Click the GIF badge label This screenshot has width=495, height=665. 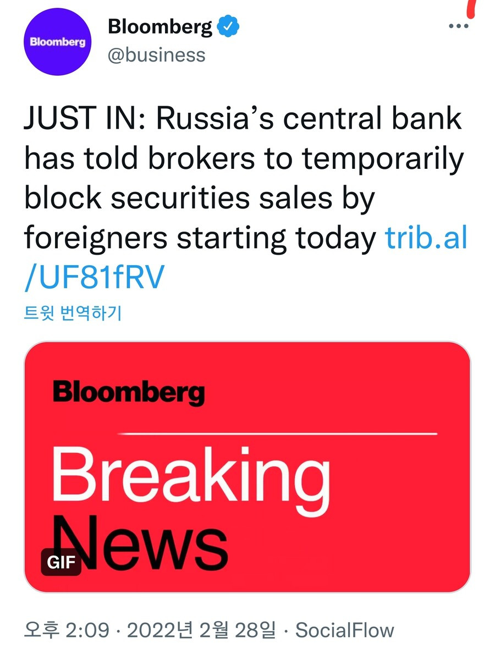click(x=61, y=562)
